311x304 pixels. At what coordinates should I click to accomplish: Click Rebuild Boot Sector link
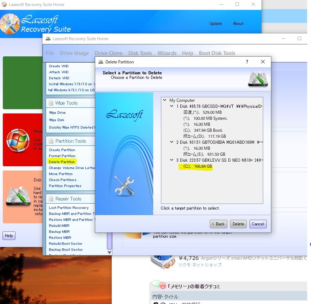click(65, 243)
